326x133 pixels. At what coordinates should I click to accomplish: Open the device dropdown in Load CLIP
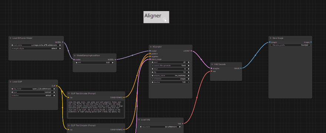point(33,95)
